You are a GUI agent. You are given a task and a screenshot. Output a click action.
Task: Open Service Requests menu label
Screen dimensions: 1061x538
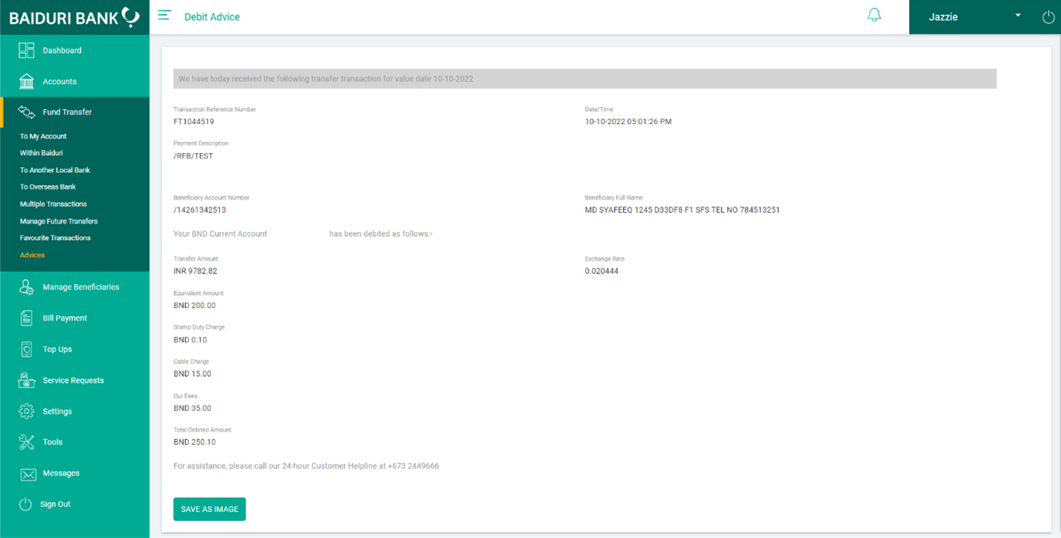[73, 380]
